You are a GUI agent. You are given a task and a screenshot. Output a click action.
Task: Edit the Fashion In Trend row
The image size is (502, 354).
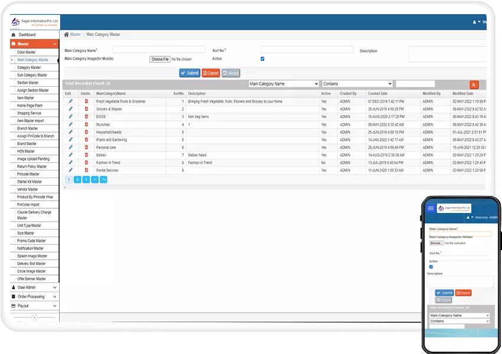[x=70, y=162]
